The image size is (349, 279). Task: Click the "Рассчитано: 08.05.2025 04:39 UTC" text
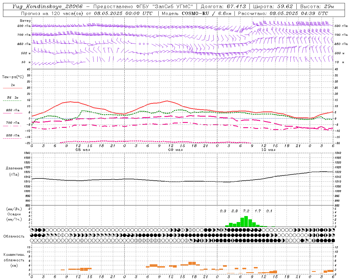tap(283, 13)
